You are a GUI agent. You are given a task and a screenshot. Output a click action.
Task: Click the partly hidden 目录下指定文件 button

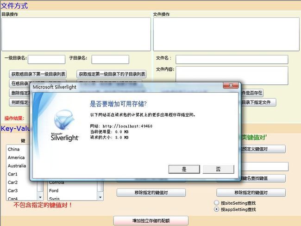[258, 102]
